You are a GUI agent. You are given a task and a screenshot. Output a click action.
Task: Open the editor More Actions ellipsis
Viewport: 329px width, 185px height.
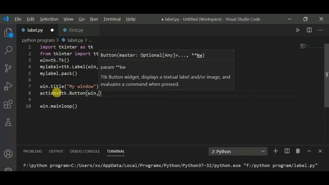point(320,30)
